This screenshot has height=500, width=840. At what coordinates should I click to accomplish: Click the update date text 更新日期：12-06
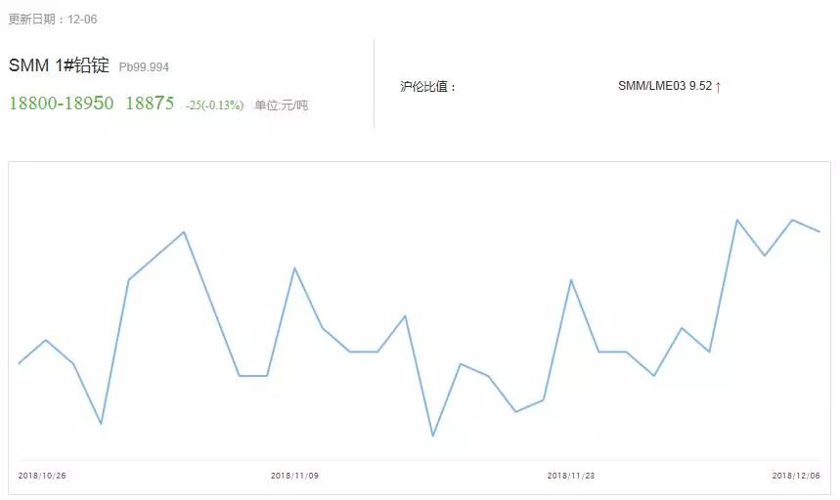(x=53, y=20)
